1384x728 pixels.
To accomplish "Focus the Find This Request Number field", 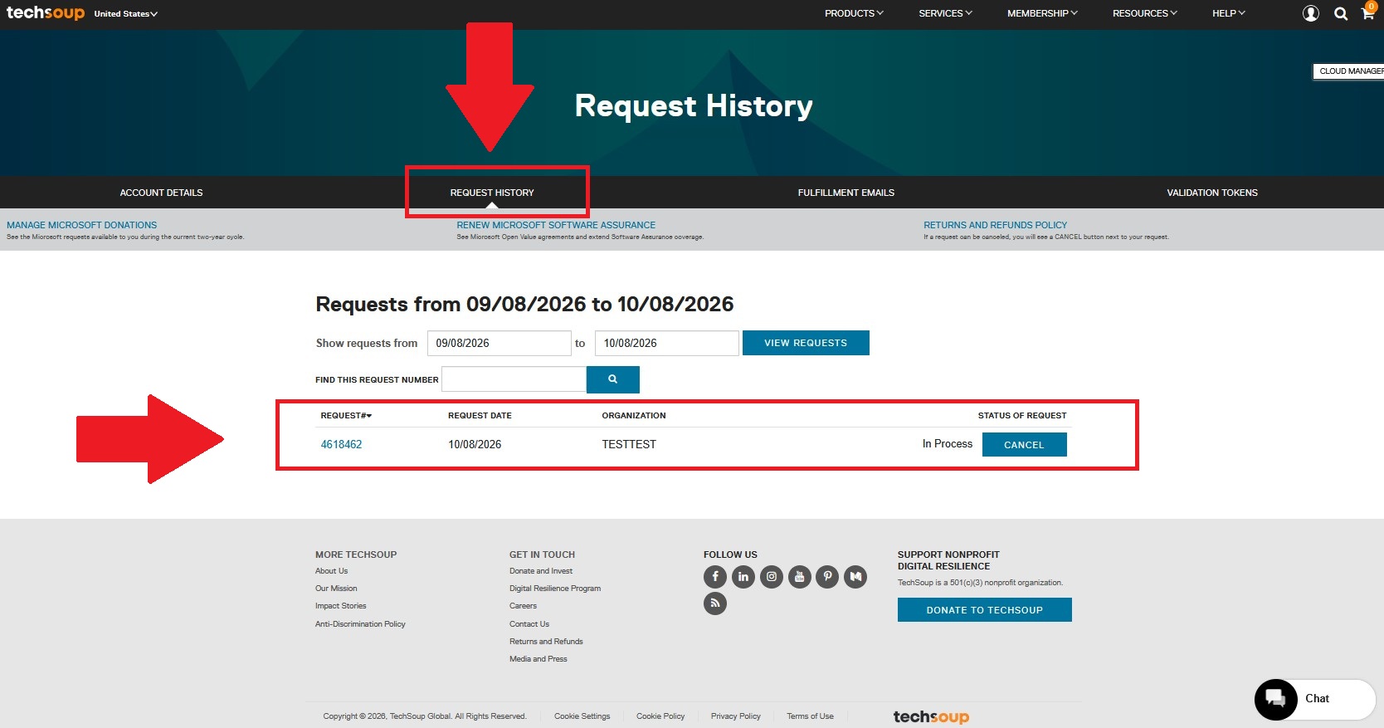I will (x=514, y=379).
